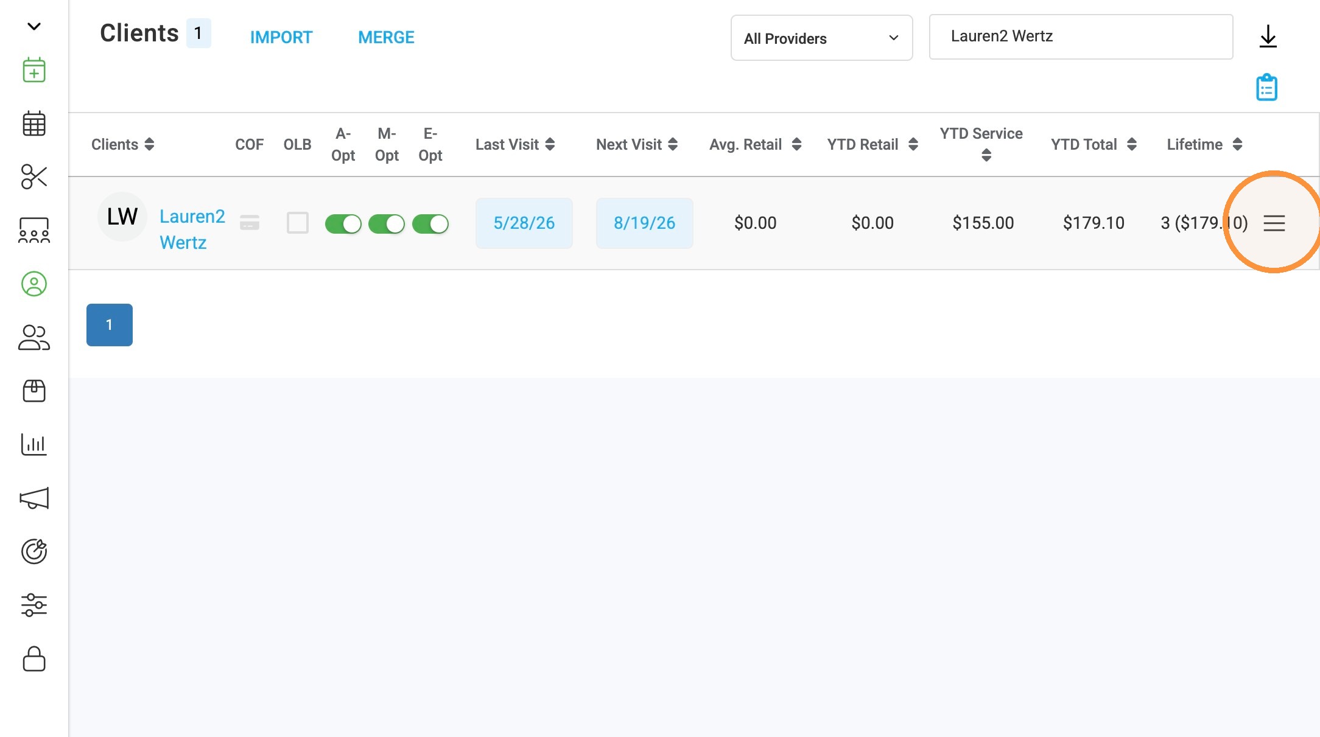This screenshot has width=1320, height=737.
Task: Open the goals target icon
Action: [x=34, y=551]
